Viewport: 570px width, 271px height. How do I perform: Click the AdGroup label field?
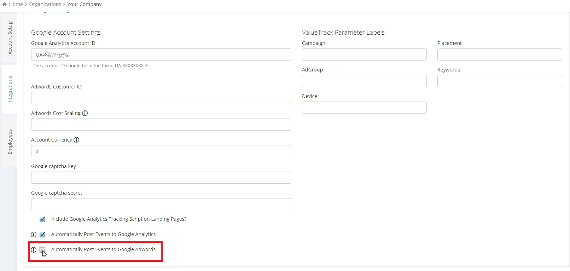coord(364,81)
